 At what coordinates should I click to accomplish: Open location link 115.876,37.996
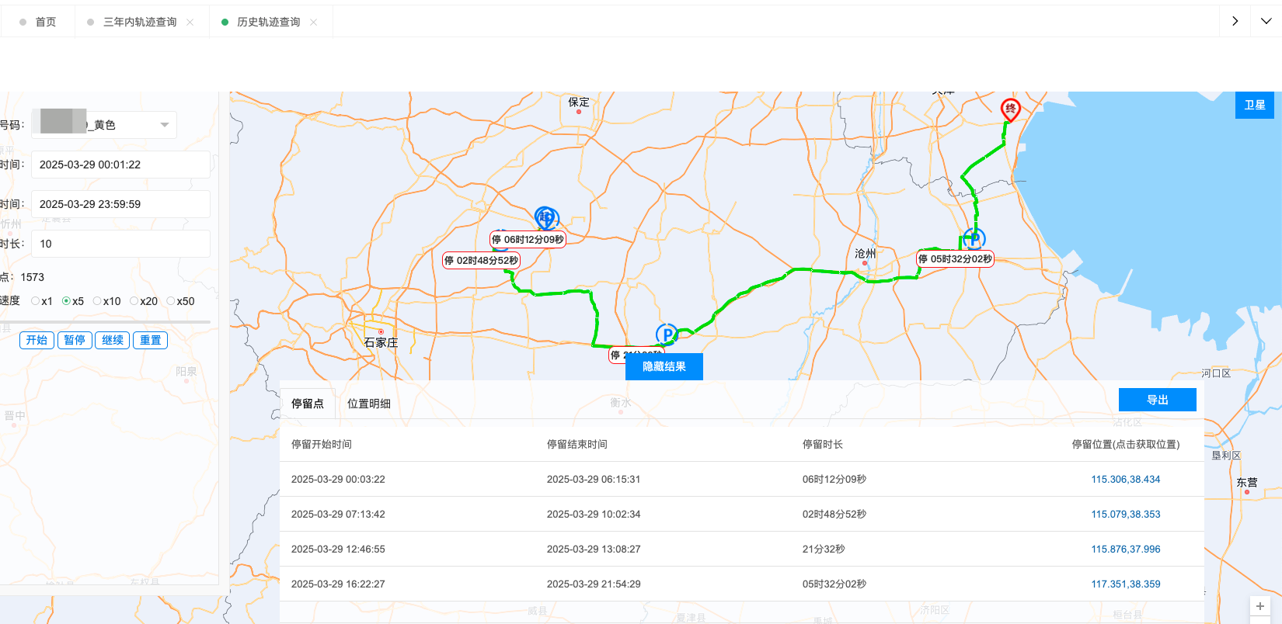tap(1126, 549)
